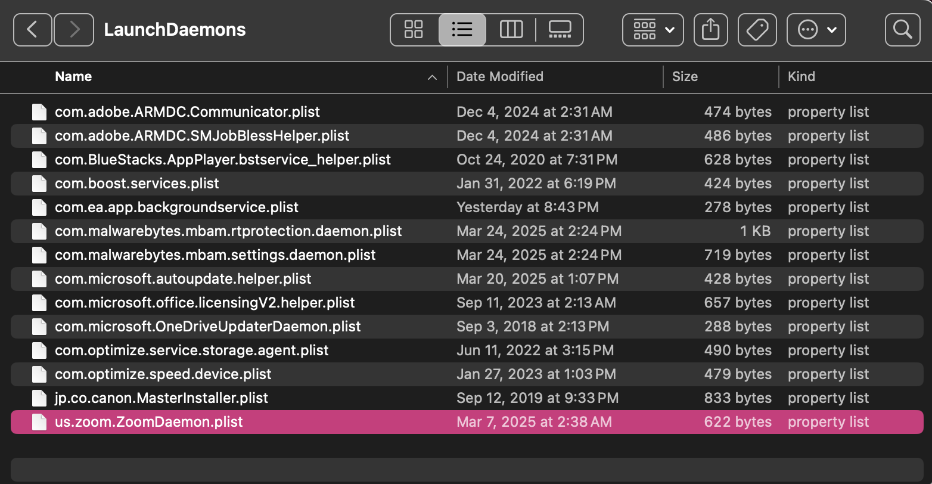This screenshot has height=484, width=932.
Task: Click the file icon for jp.co.canon.MasterInstaller.plist
Action: pos(39,398)
